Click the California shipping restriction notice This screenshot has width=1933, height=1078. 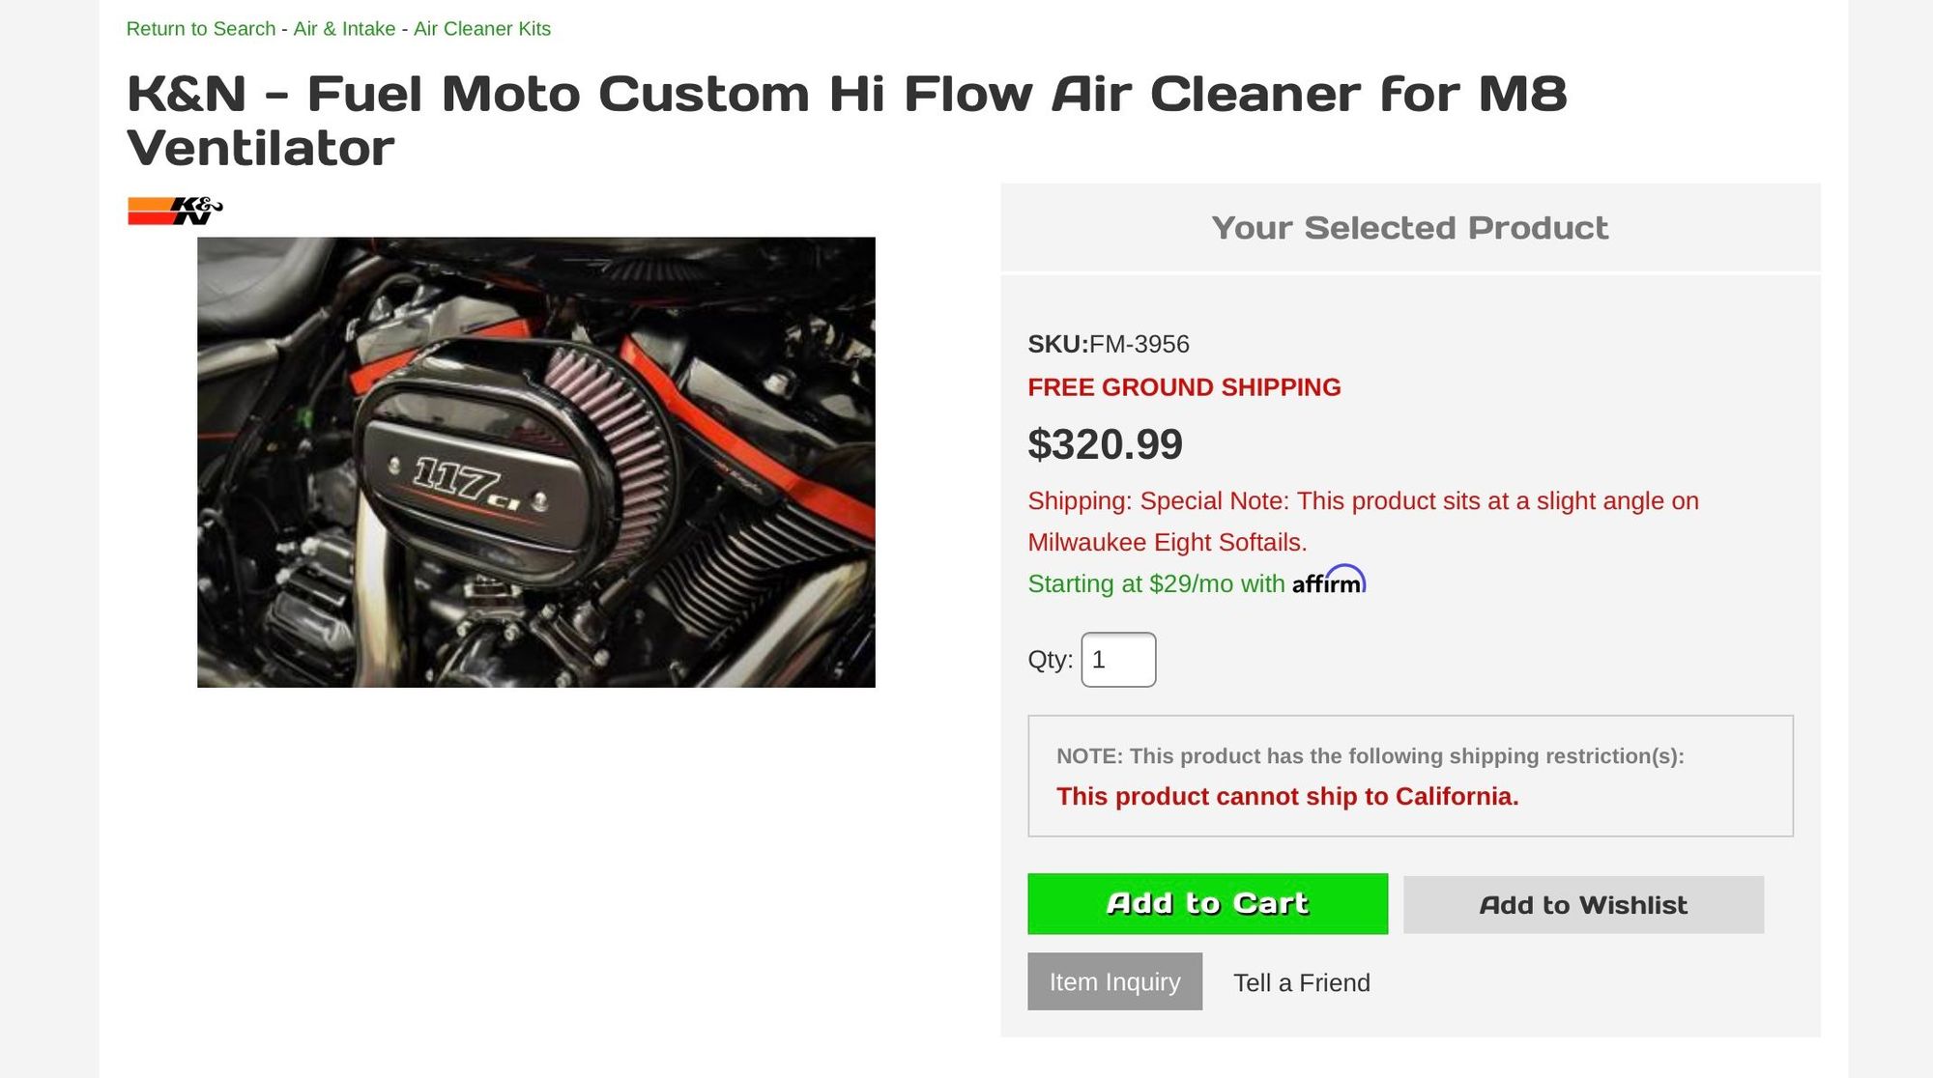1286,796
